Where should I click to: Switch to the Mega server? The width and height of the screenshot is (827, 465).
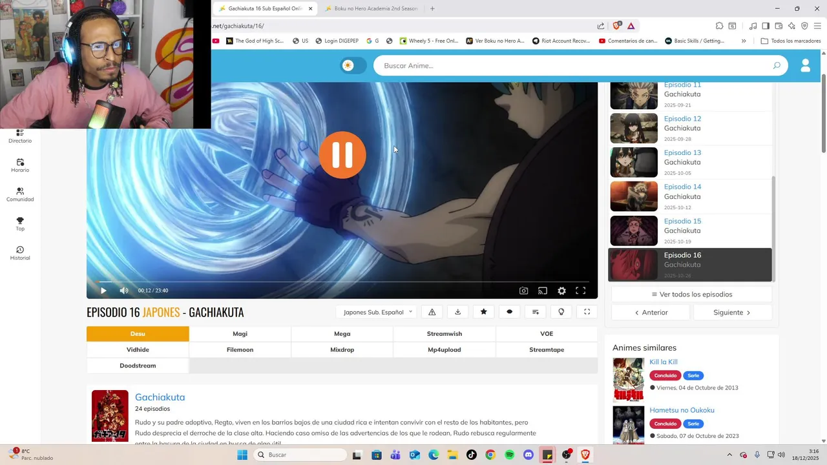click(x=342, y=334)
